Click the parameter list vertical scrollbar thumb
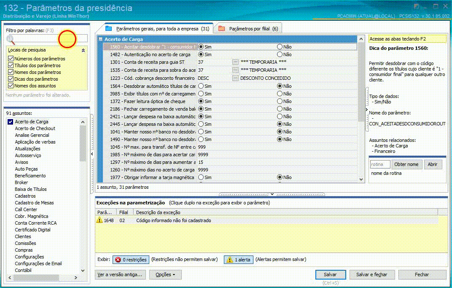This screenshot has width=452, height=288. 361,82
